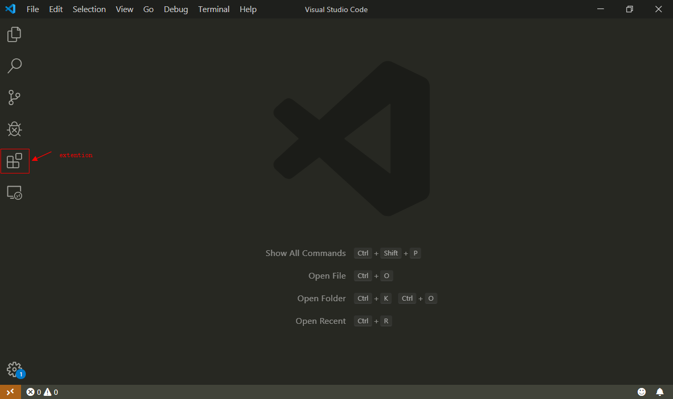Open the Terminal menu
The height and width of the screenshot is (399, 673).
pos(213,9)
